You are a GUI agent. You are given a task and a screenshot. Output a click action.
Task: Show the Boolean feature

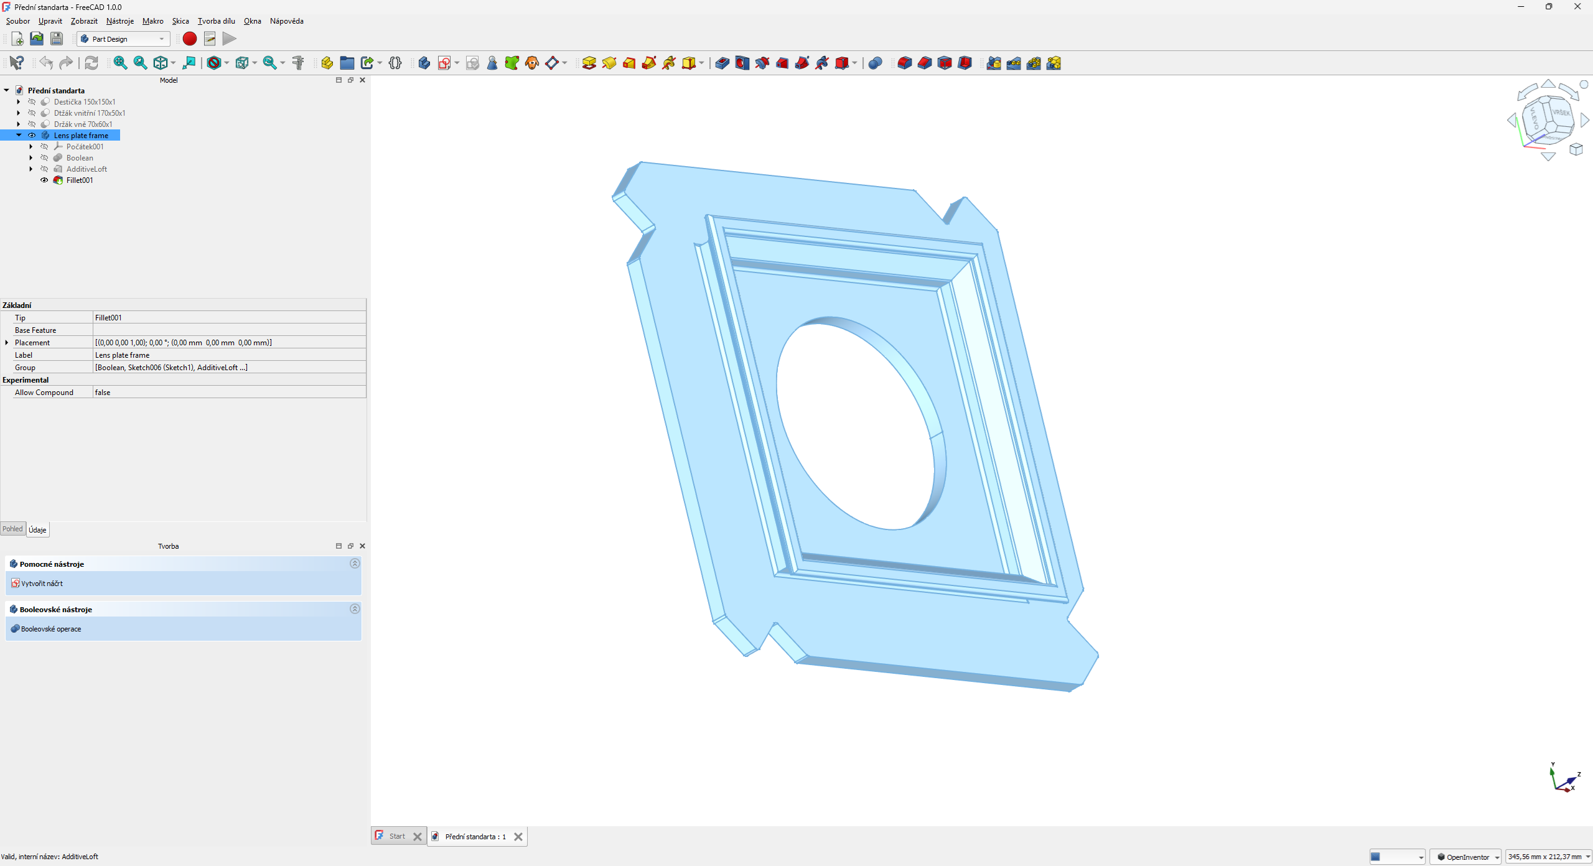[x=44, y=157]
